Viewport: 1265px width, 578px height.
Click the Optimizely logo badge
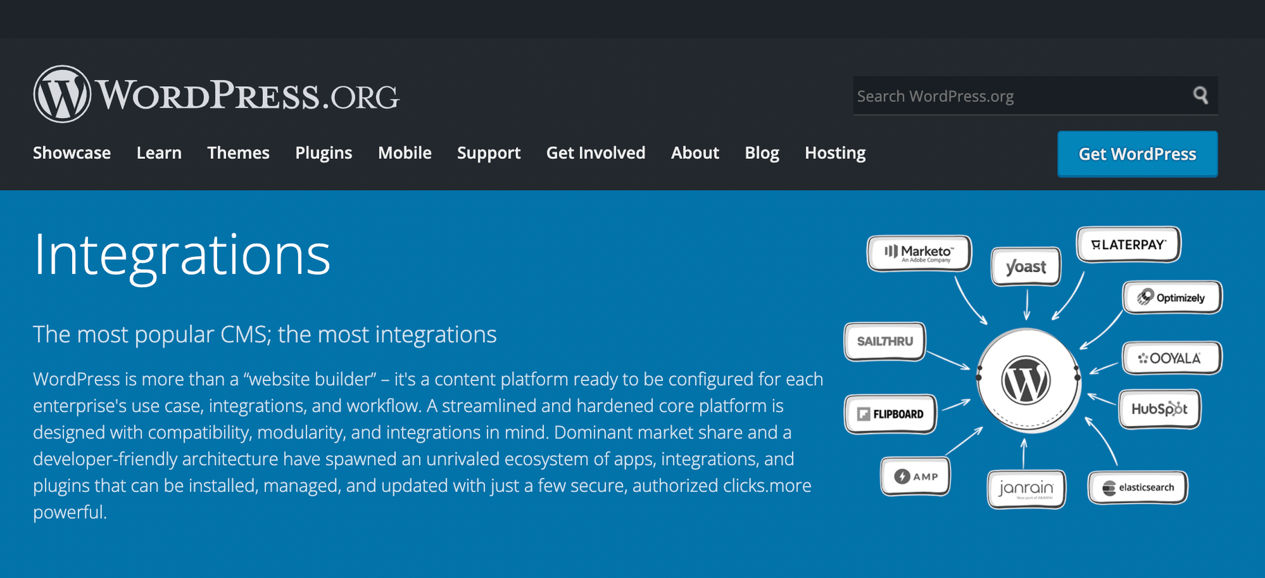click(1172, 297)
